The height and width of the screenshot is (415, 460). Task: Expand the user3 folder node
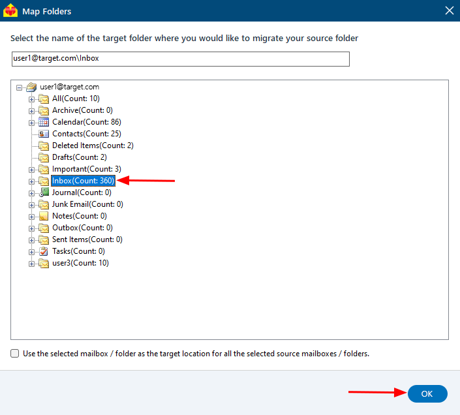pos(32,264)
